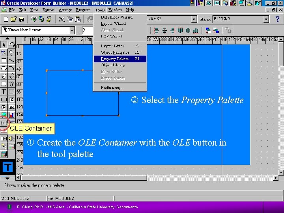Open the File menu
This screenshot has width=284, height=213.
click(x=12, y=10)
